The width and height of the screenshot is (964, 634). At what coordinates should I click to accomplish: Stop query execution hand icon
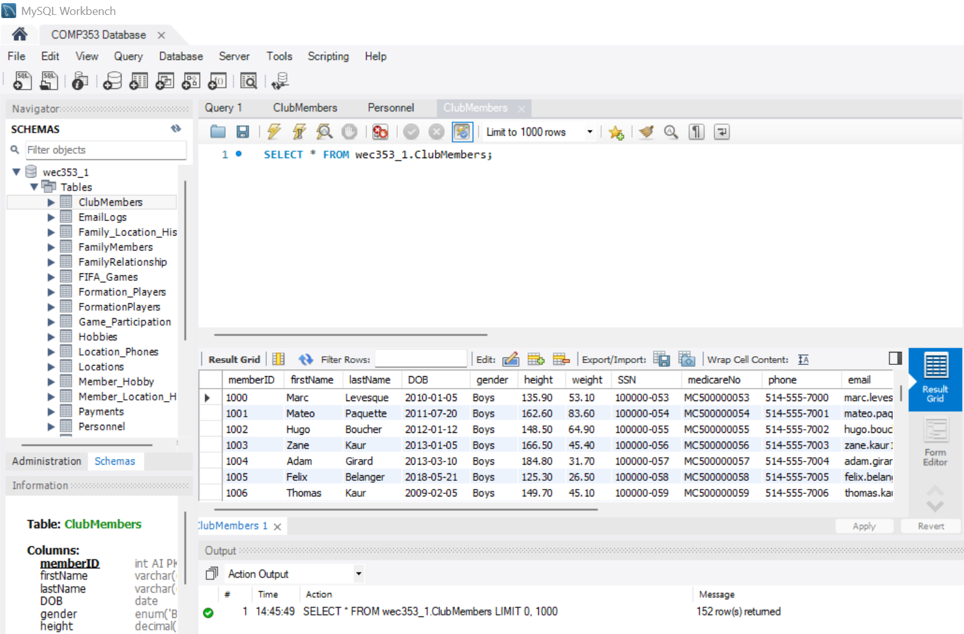[349, 131]
